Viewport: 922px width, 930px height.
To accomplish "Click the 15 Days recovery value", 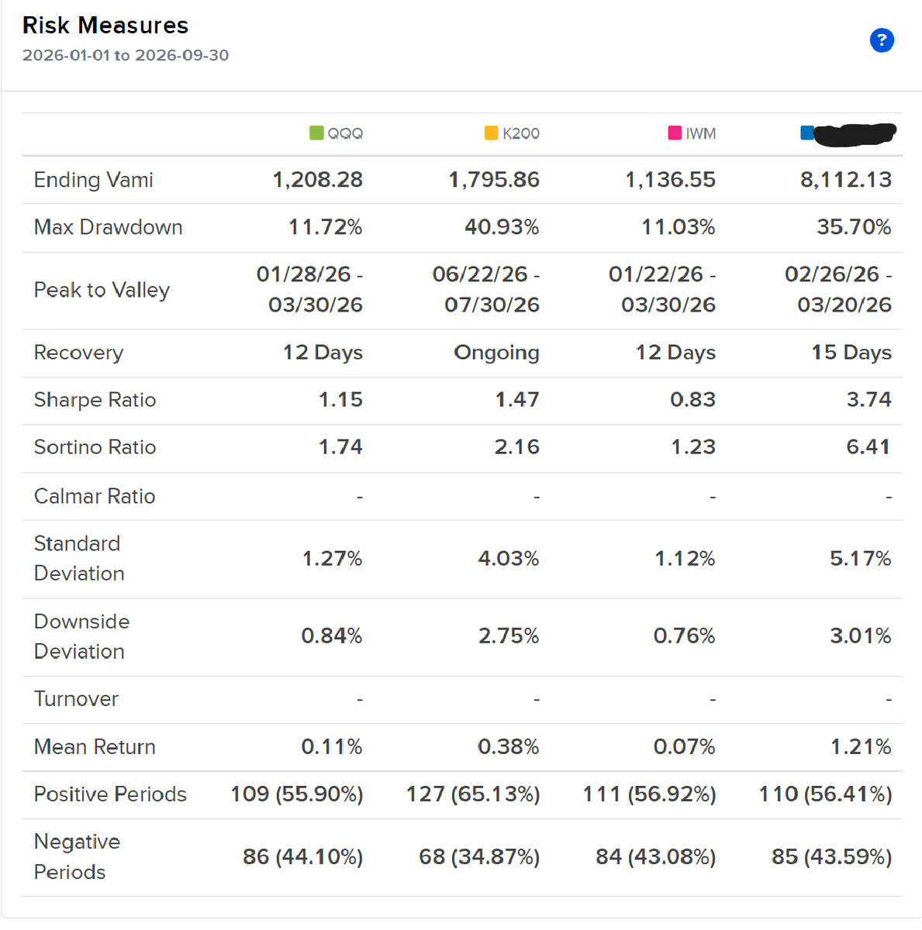I will (x=851, y=353).
